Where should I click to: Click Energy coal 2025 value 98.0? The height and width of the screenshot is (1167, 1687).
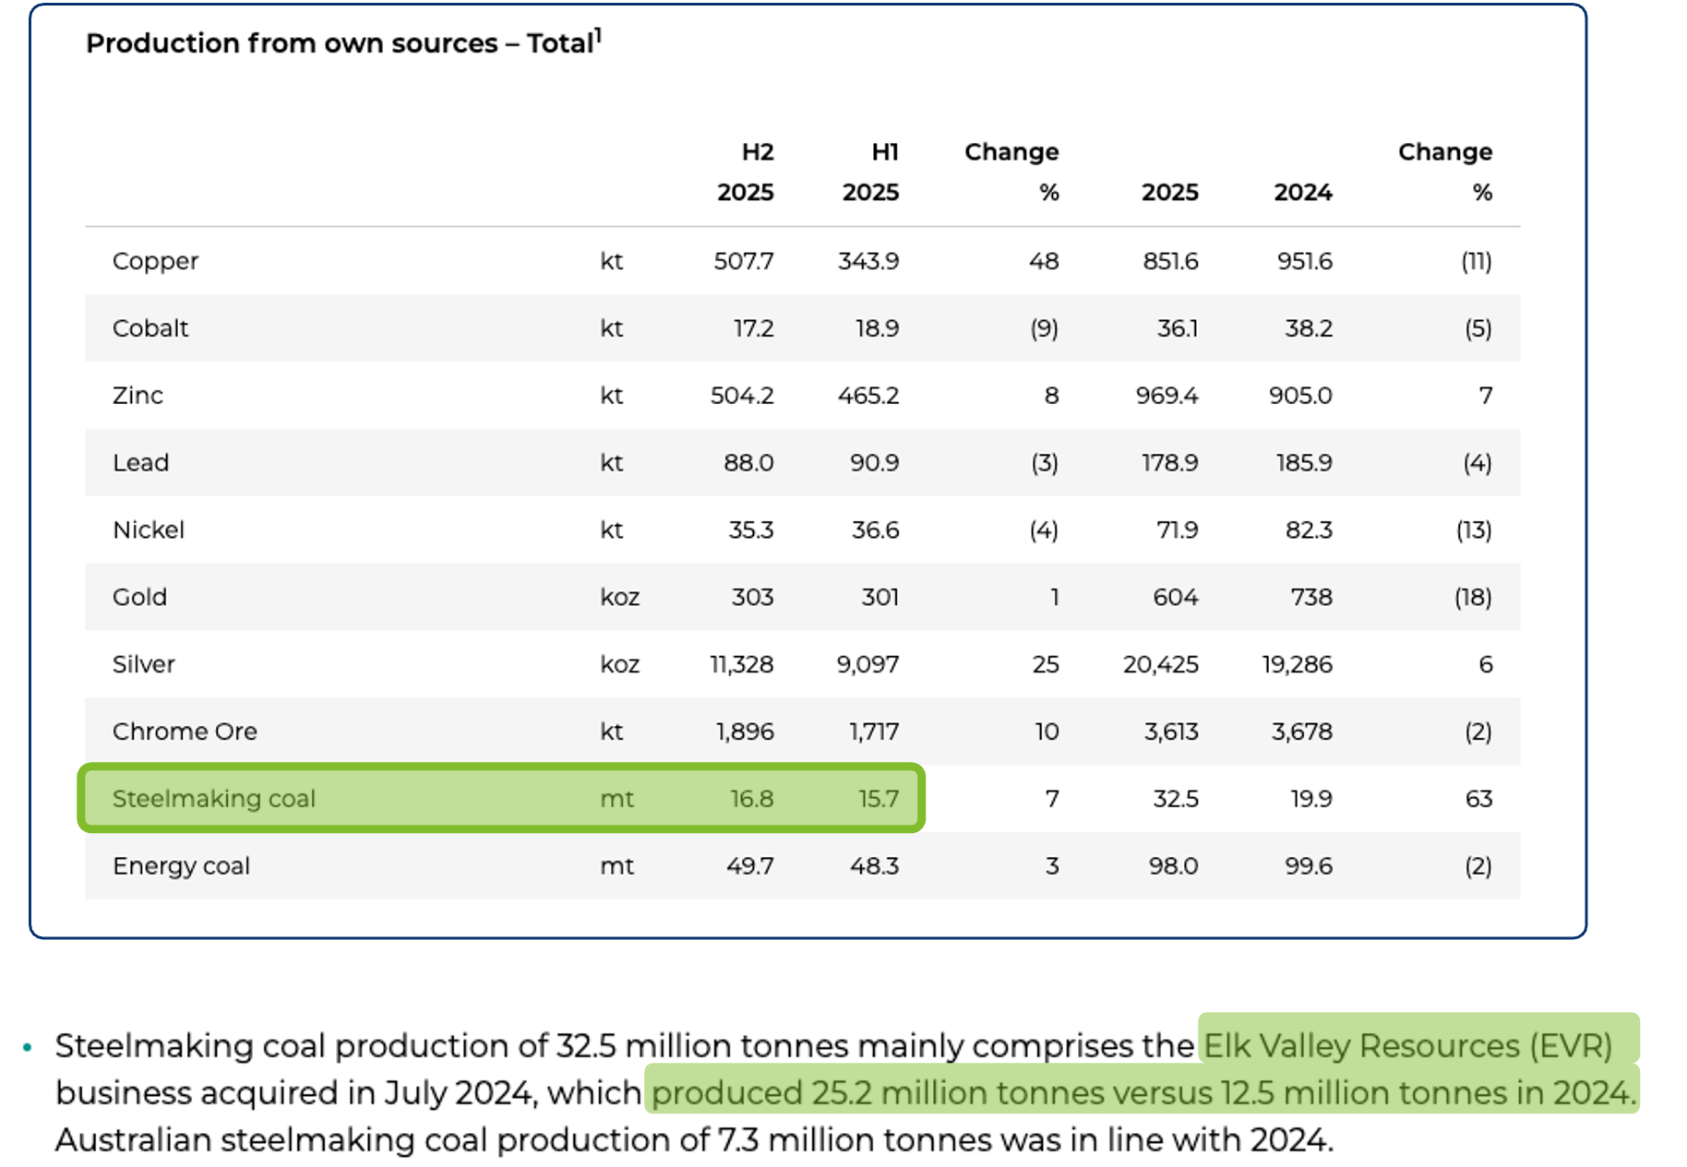(x=1174, y=866)
